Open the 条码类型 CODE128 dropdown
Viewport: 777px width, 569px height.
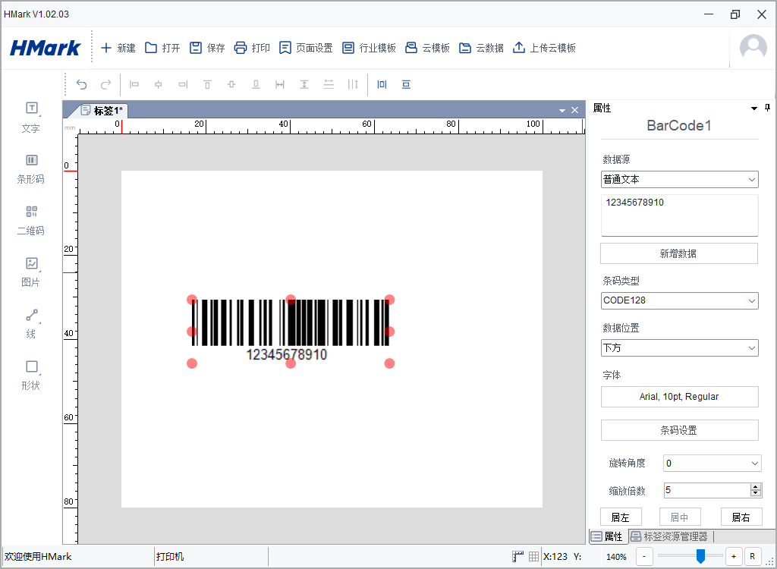[679, 300]
